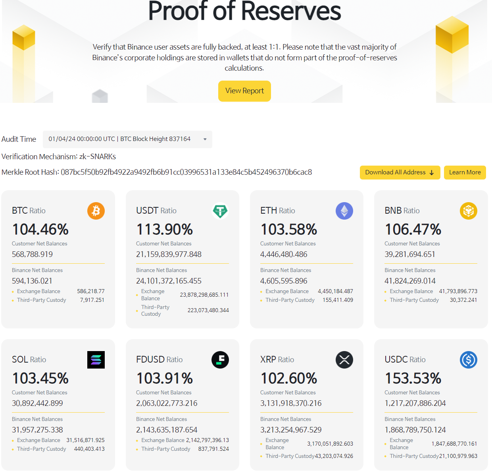Click ETH custody value 155,411.409
The image size is (492, 473).
click(x=338, y=300)
